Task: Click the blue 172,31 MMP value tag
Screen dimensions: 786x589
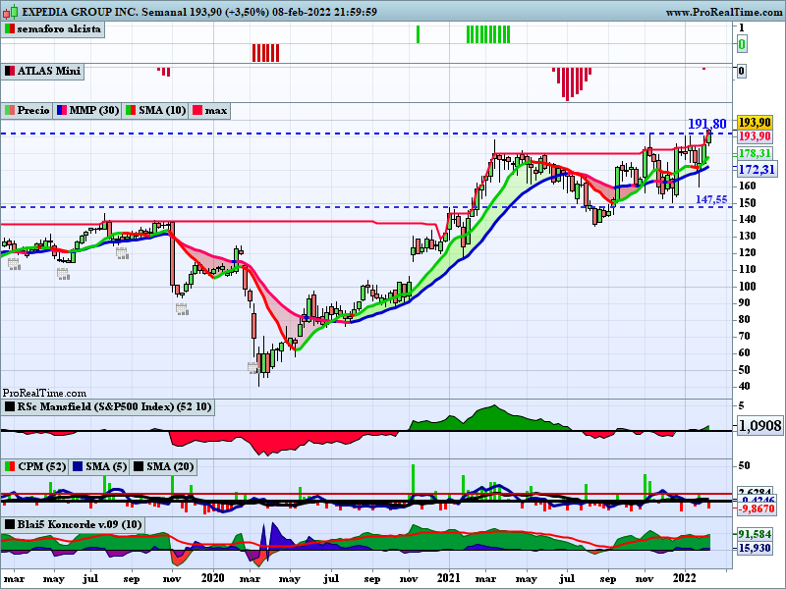Action: click(756, 170)
